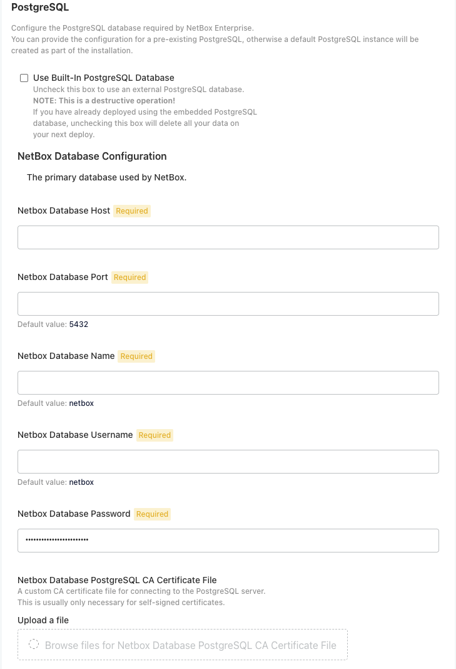This screenshot has height=669, width=456.
Task: Click the Required badge next to Netbox Database Password
Action: [x=152, y=514]
